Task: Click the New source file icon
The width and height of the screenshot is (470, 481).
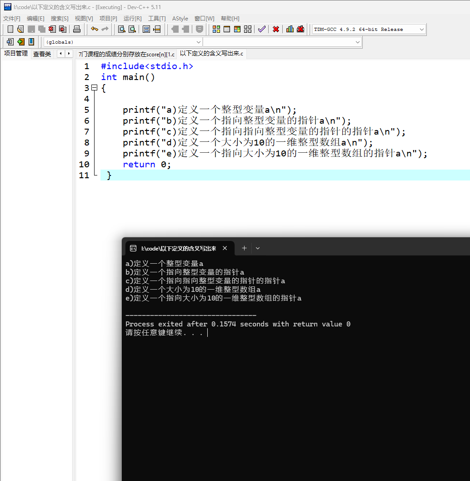Action: (10, 29)
